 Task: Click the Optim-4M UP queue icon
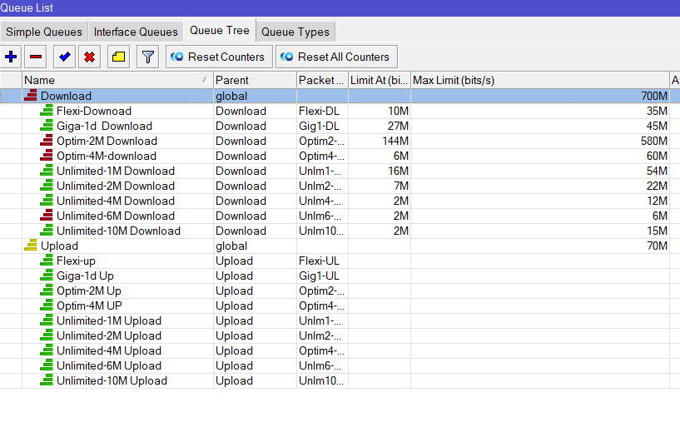[47, 305]
